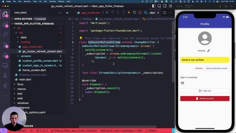Click the routing breadcrumb segment
236x133 pixels.
pos(87,19)
